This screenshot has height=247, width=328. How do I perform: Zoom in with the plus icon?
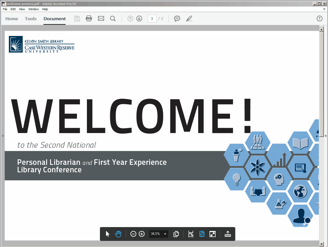(x=142, y=234)
